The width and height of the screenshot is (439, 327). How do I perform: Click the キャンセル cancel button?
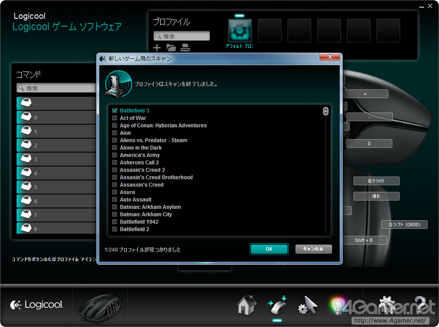[314, 249]
